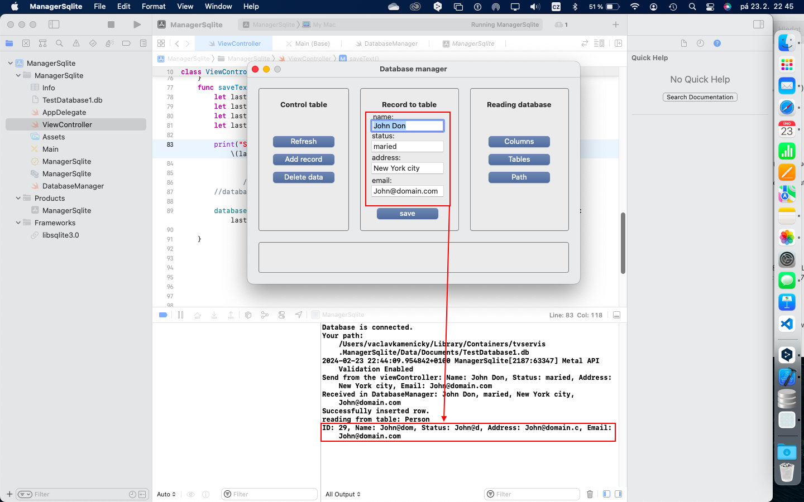Collapse the Products group
This screenshot has width=804, height=502.
(18, 198)
